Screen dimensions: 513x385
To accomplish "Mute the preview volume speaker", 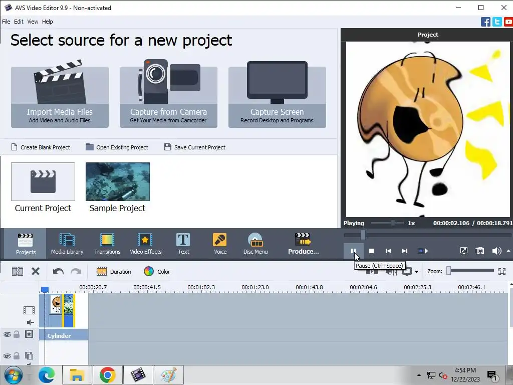I will (496, 251).
